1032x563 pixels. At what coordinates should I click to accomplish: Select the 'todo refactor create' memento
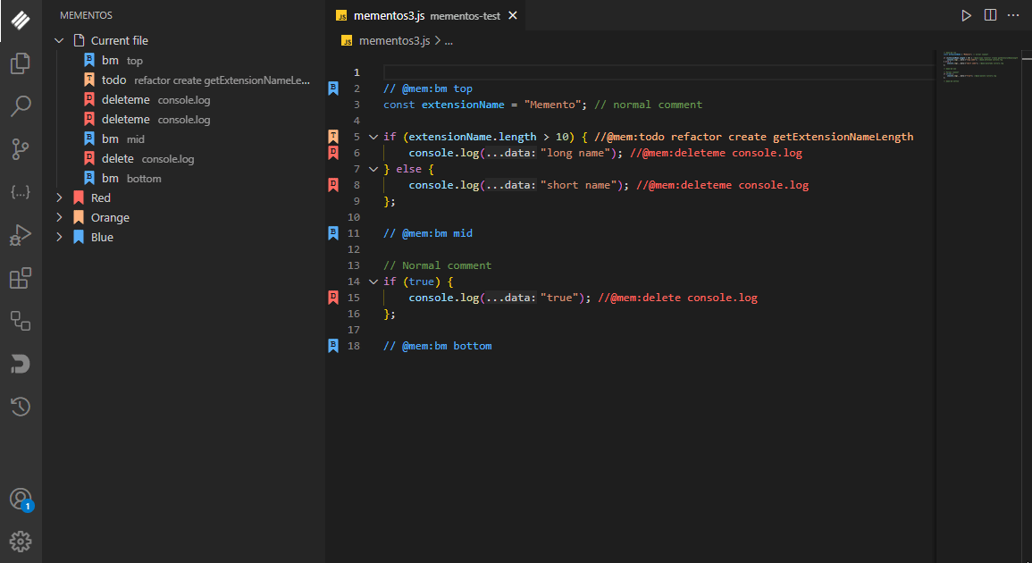tap(184, 80)
